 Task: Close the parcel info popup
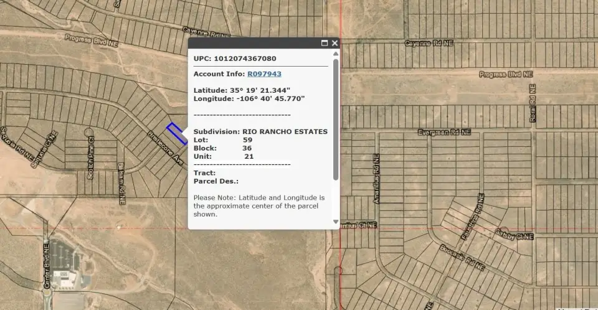(335, 43)
